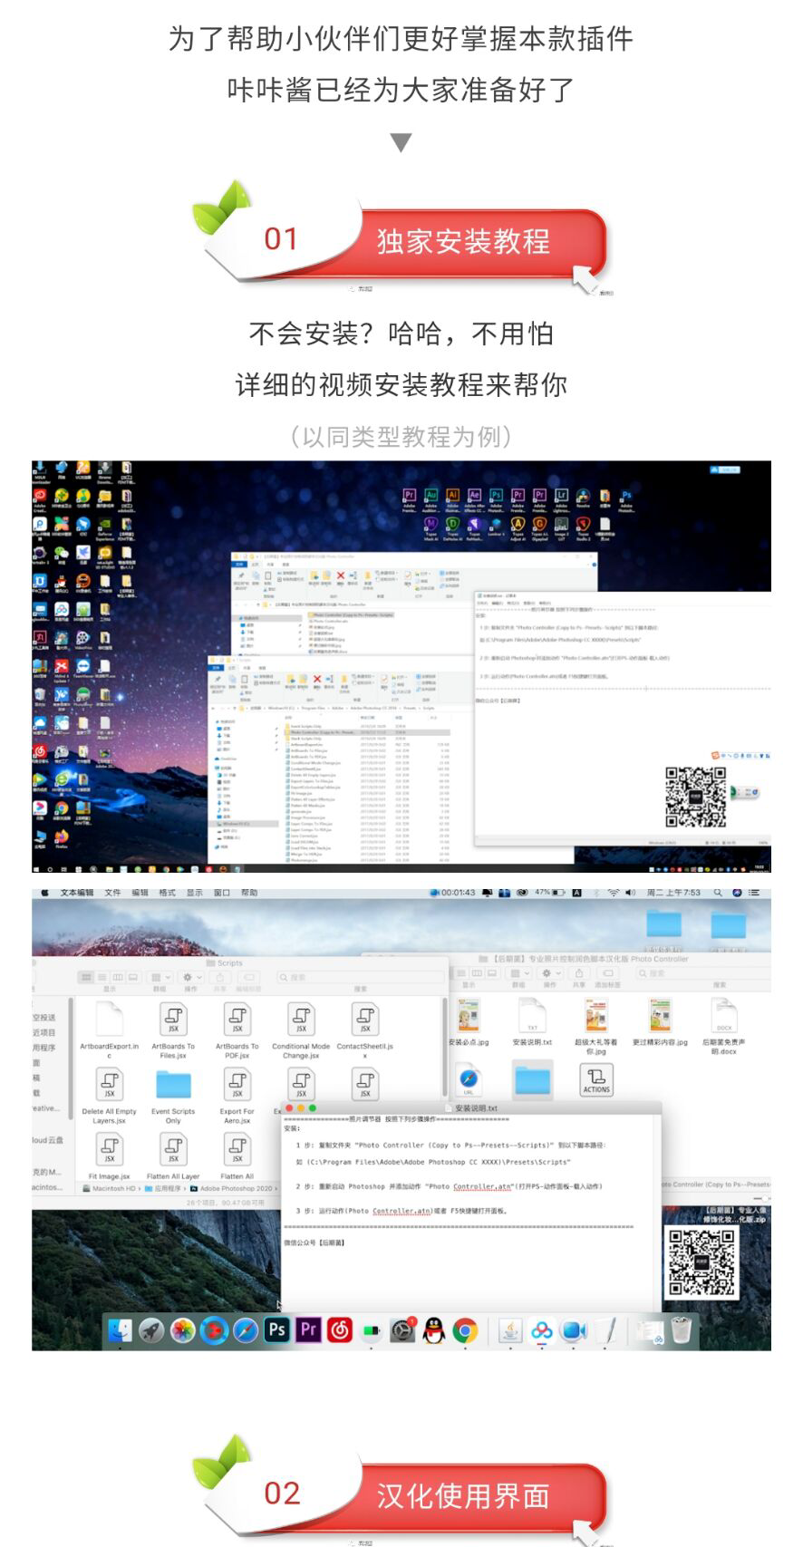
Task: Launch Premiere Pro from the Mac dock
Action: click(308, 1329)
